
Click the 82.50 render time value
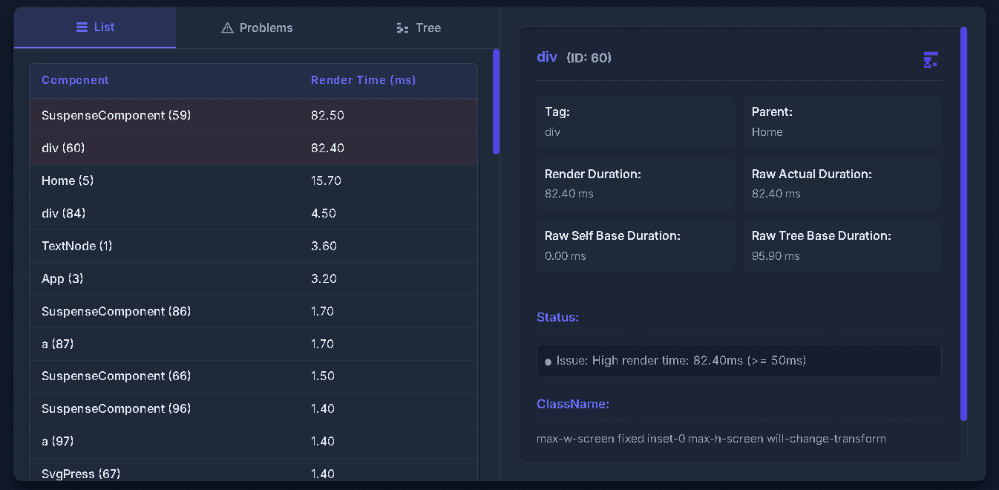coord(327,116)
